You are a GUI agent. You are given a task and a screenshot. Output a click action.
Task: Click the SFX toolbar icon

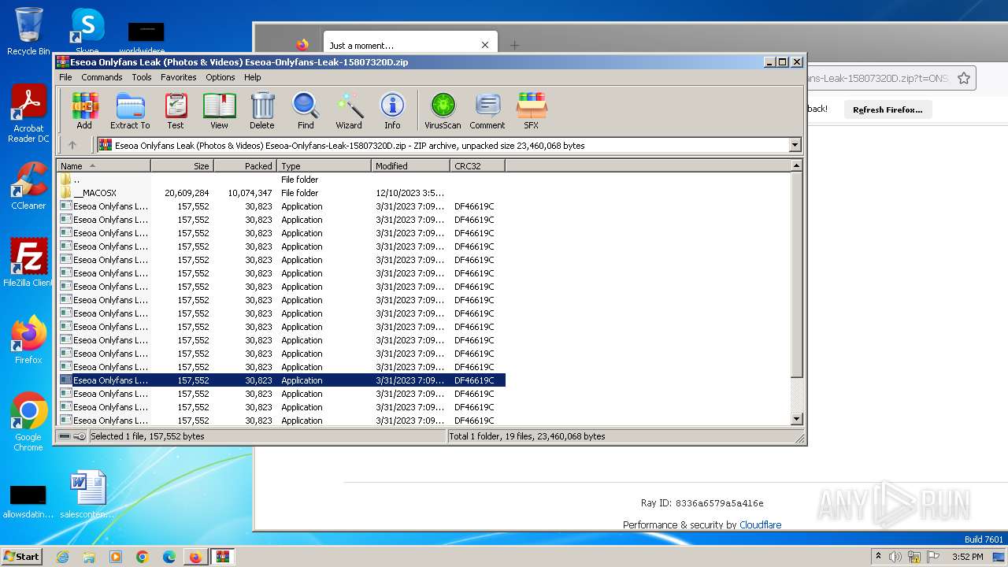coord(532,110)
